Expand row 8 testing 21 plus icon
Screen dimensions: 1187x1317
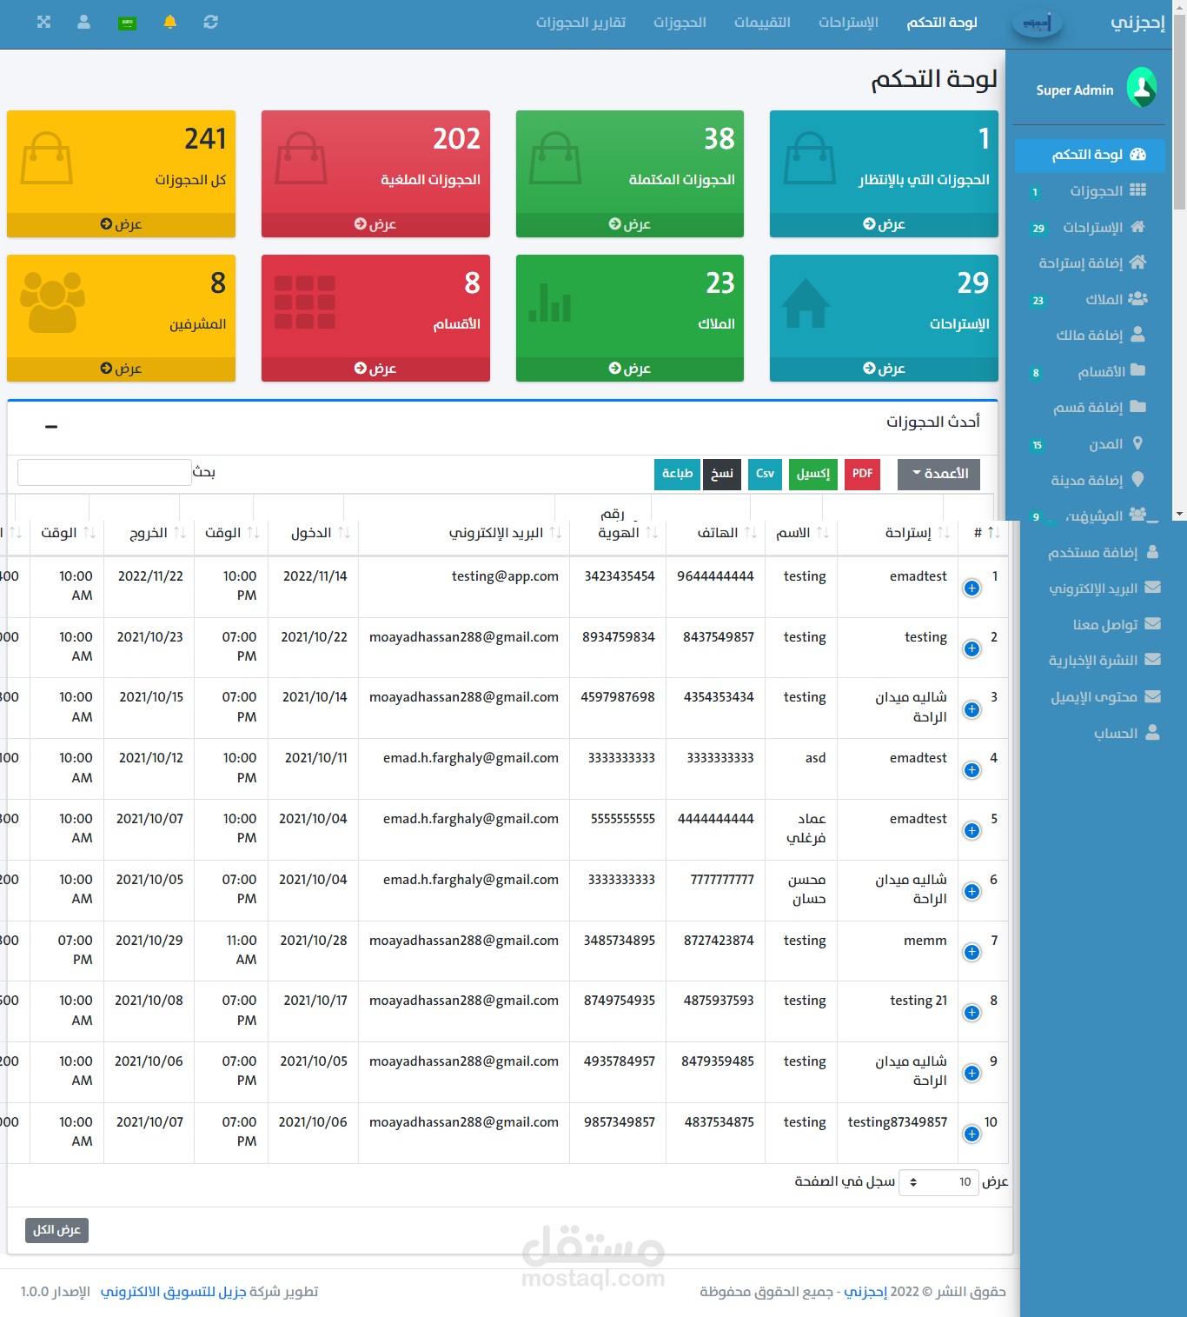click(x=971, y=1013)
